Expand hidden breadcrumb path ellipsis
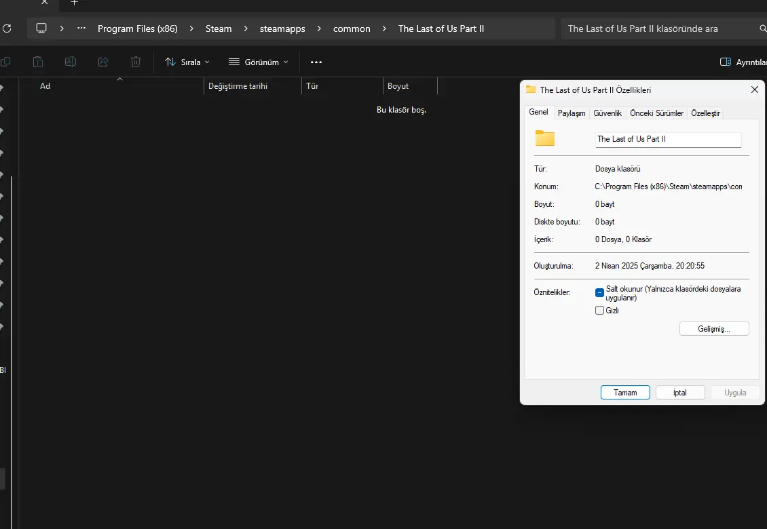This screenshot has height=529, width=767. [81, 28]
